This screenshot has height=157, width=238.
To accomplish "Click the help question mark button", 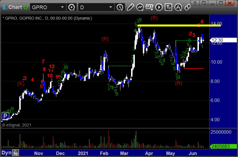I will pos(195,3).
